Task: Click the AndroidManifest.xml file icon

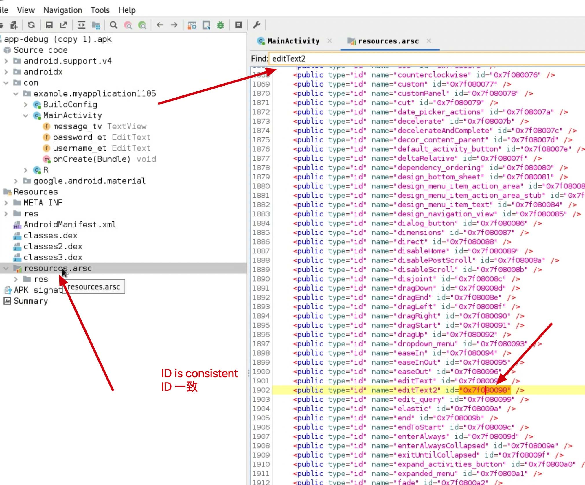Action: click(17, 225)
